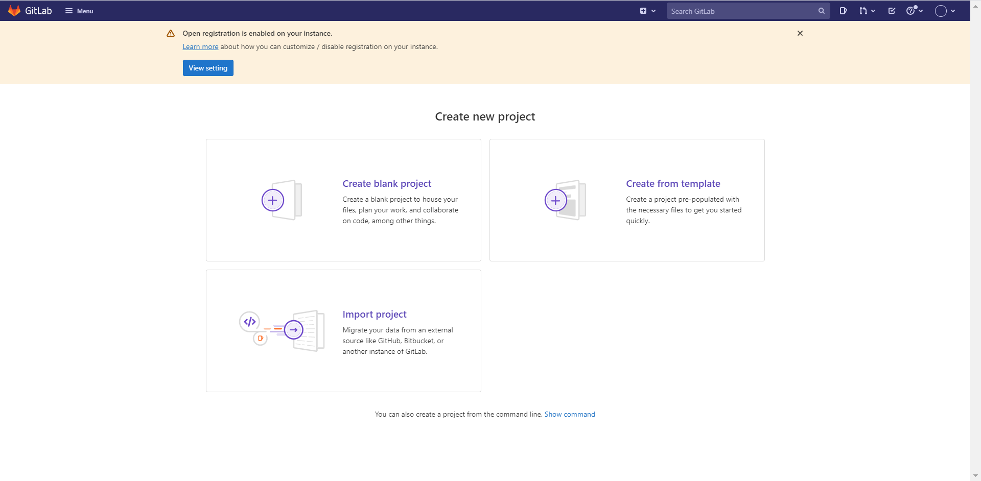
Task: Click the Show command link
Action: (x=570, y=414)
